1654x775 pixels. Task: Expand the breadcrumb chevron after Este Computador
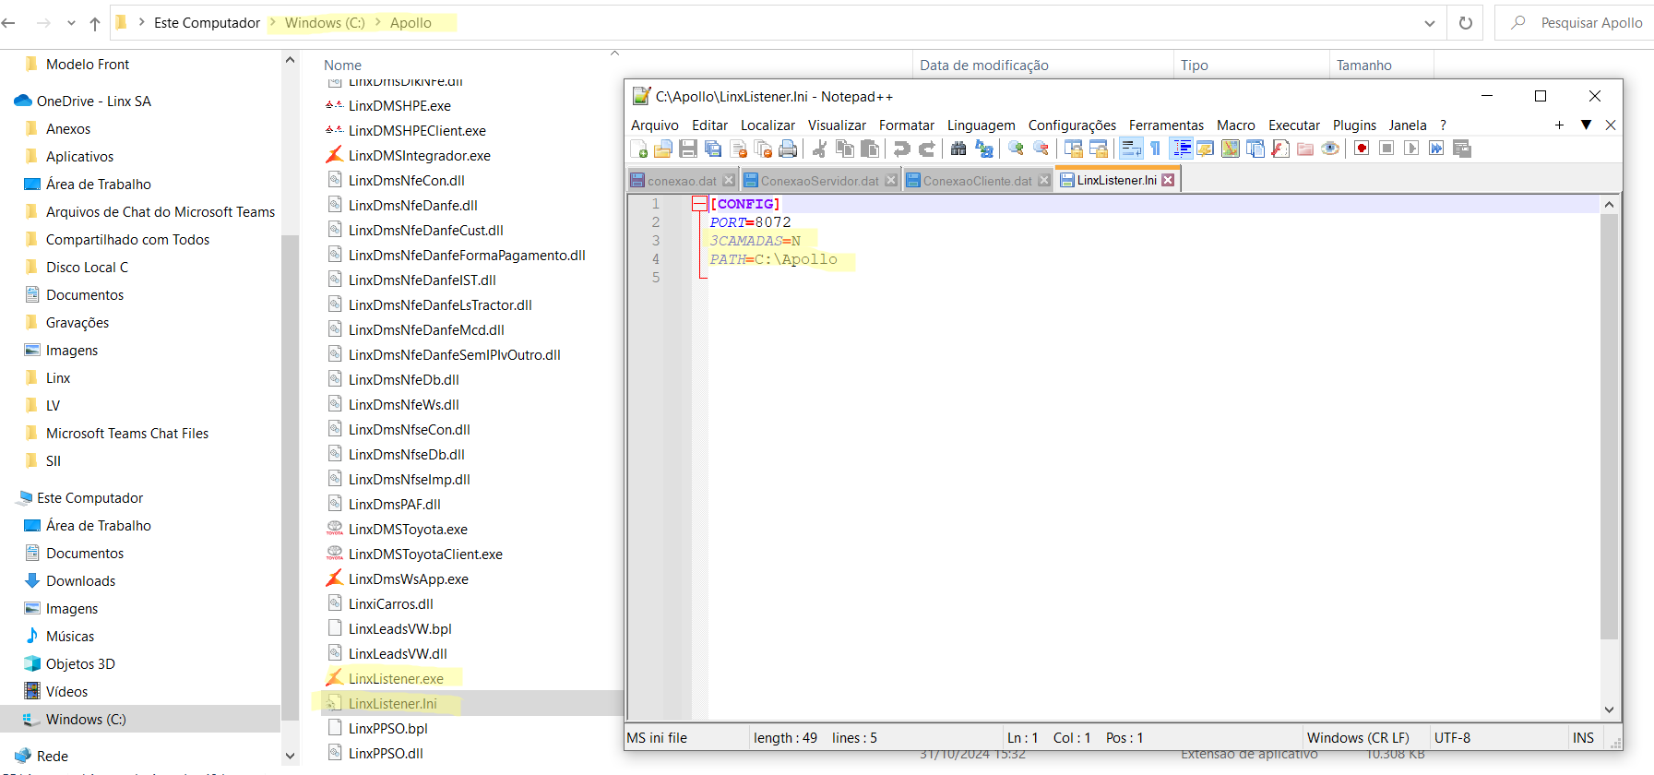point(272,22)
